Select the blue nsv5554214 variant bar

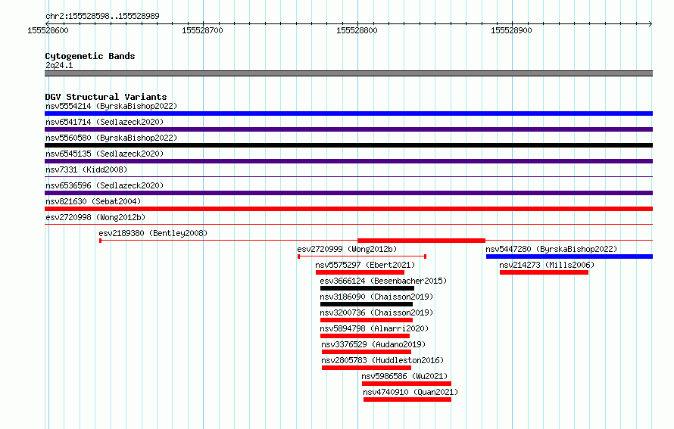pyautogui.click(x=348, y=113)
